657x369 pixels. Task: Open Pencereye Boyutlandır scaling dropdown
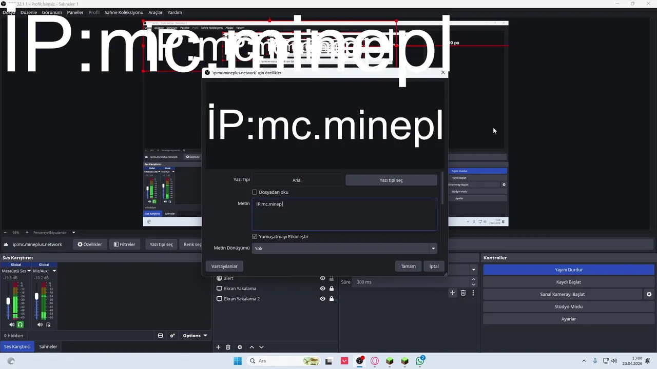tap(54, 232)
